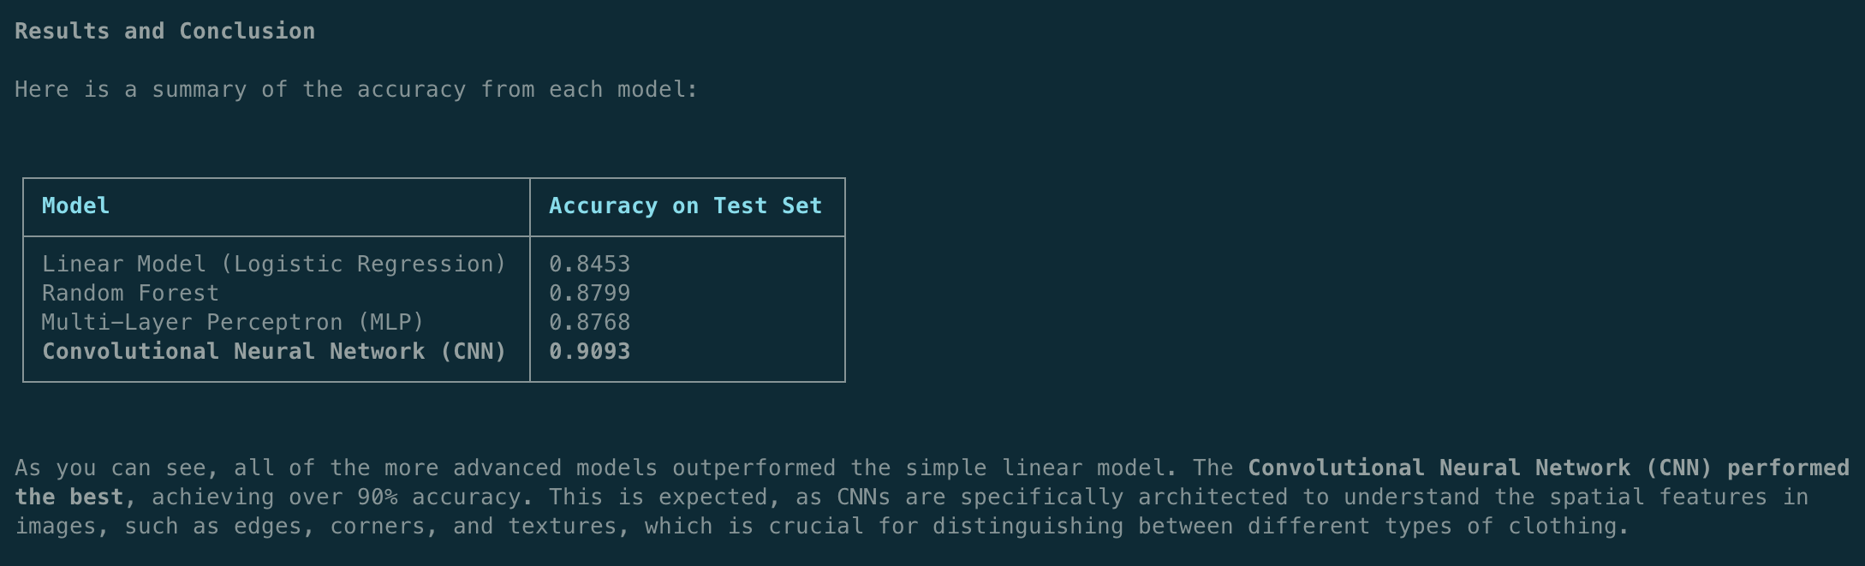The image size is (1865, 566).
Task: Click the "Here is a summary" sentence
Action: (x=355, y=90)
